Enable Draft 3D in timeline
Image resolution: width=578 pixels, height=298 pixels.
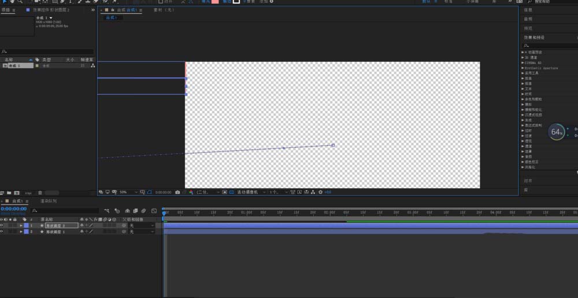(x=117, y=211)
